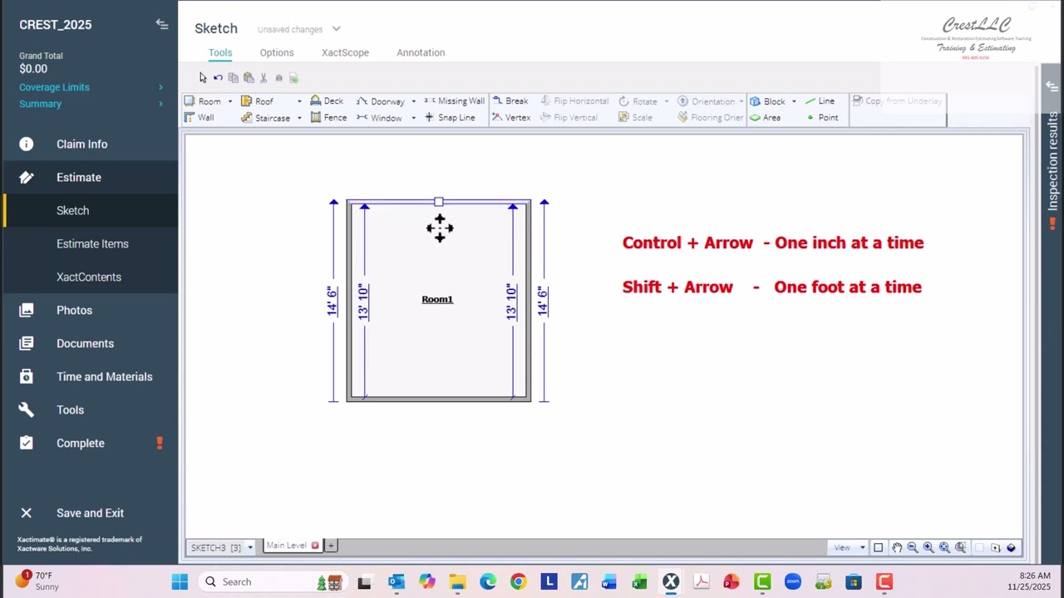Pick the Window tool

[x=379, y=118]
